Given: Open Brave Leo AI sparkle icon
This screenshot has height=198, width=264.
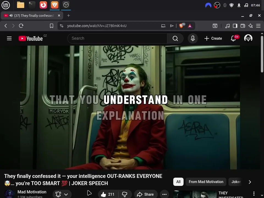Looking at the screenshot, I should click(x=251, y=26).
